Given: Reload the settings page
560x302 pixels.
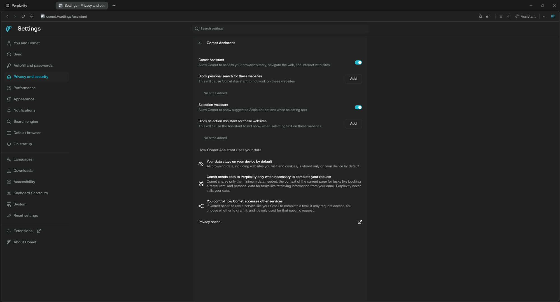Looking at the screenshot, I should point(23,16).
